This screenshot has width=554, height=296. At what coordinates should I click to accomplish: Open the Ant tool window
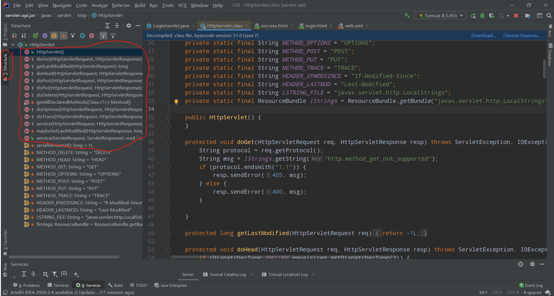tap(550, 30)
